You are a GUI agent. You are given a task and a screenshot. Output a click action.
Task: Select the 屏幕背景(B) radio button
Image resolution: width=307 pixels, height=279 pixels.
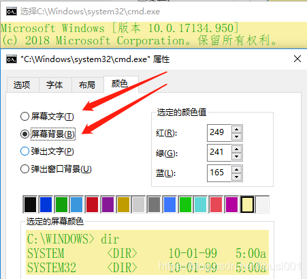[x=48, y=134]
